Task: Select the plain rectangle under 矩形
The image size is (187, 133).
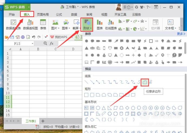Action: tap(86, 95)
